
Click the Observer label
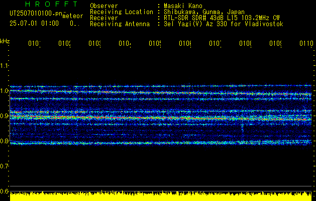[104, 6]
